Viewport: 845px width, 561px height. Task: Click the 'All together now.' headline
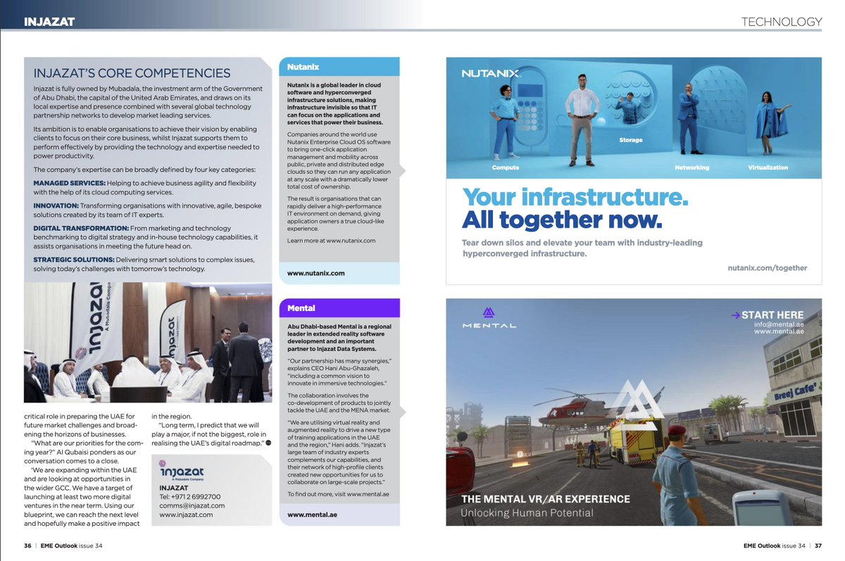(x=562, y=220)
